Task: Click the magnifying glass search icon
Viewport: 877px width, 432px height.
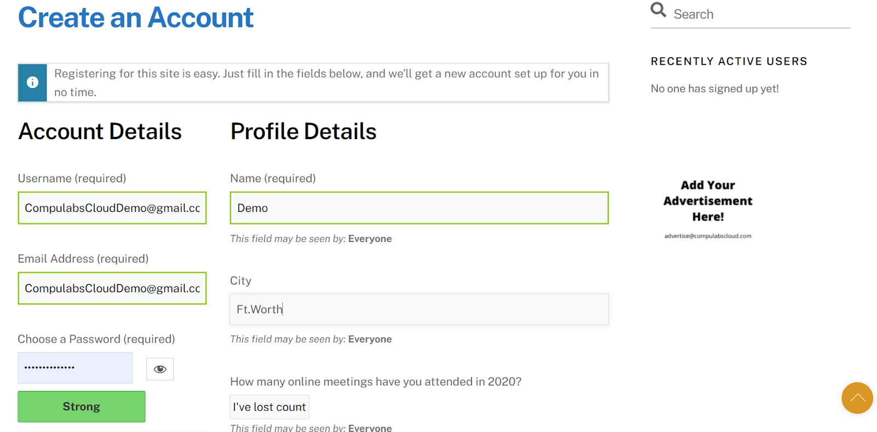Action: pos(658,10)
